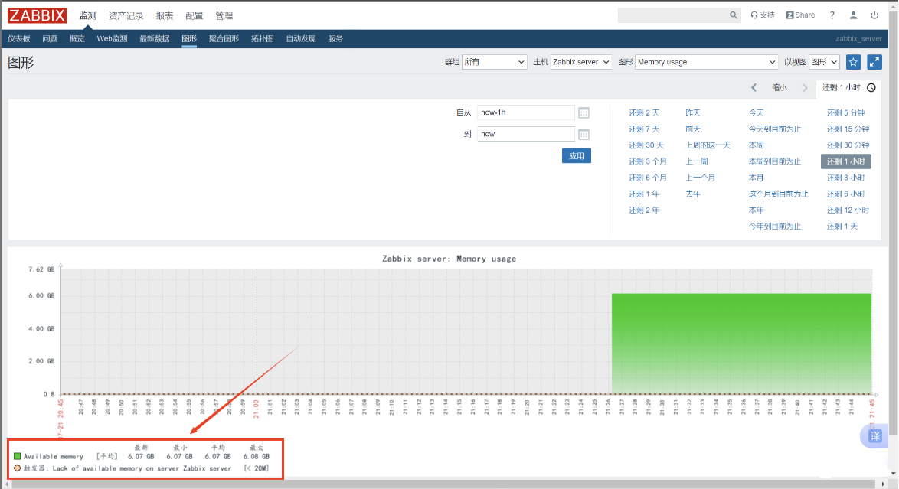Select 今年到目前为止 time range

point(775,227)
